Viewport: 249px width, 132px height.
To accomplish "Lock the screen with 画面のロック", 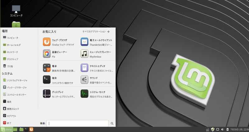I will click(11, 109).
